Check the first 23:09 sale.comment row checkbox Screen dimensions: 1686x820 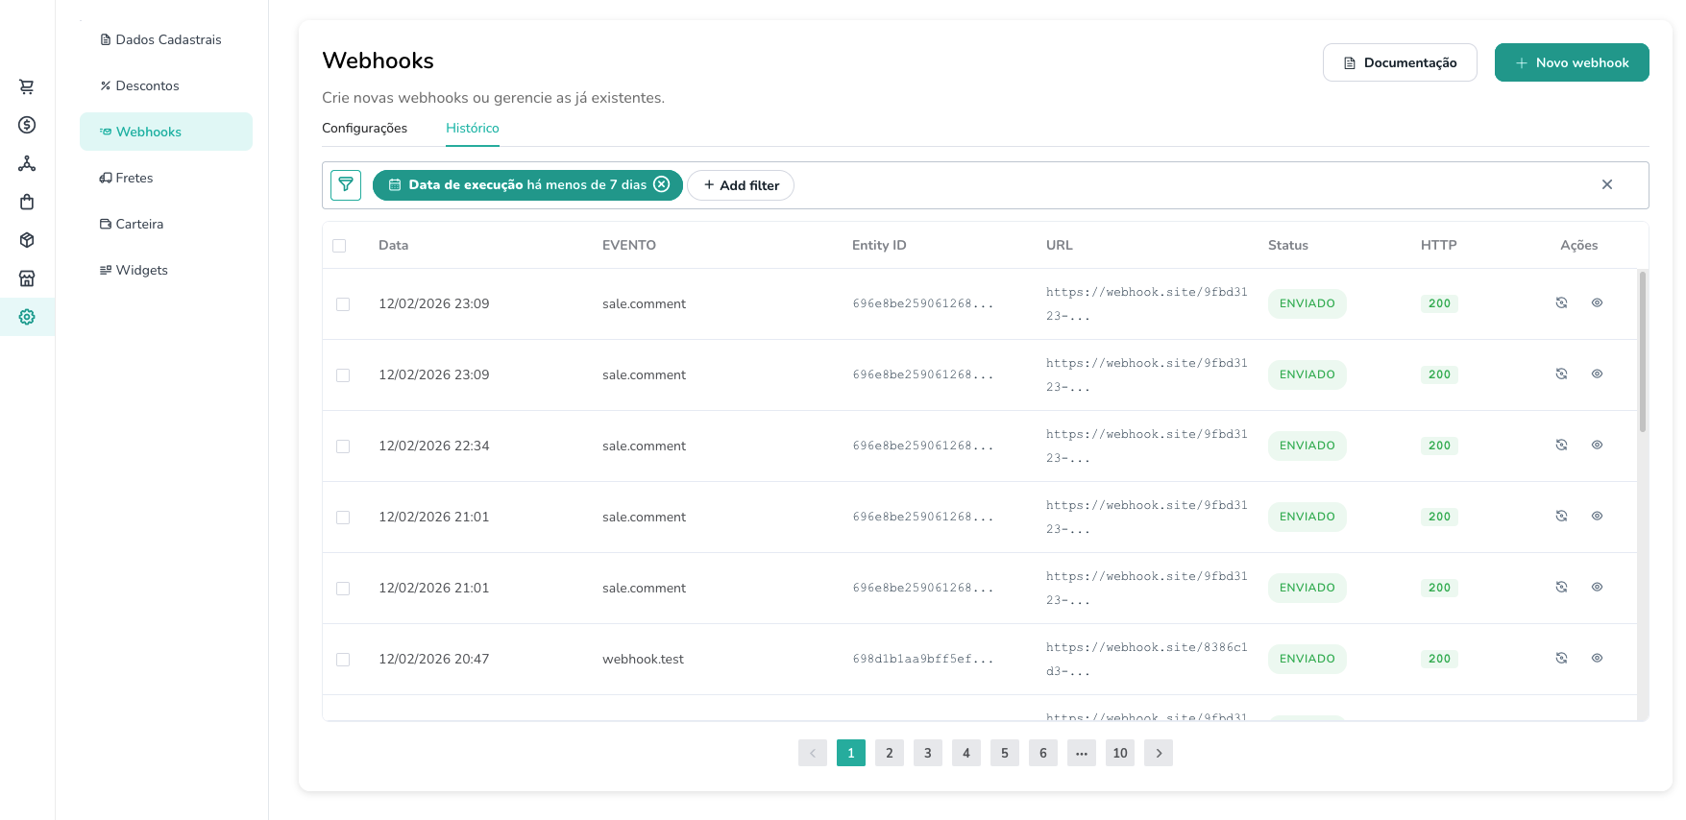point(343,304)
